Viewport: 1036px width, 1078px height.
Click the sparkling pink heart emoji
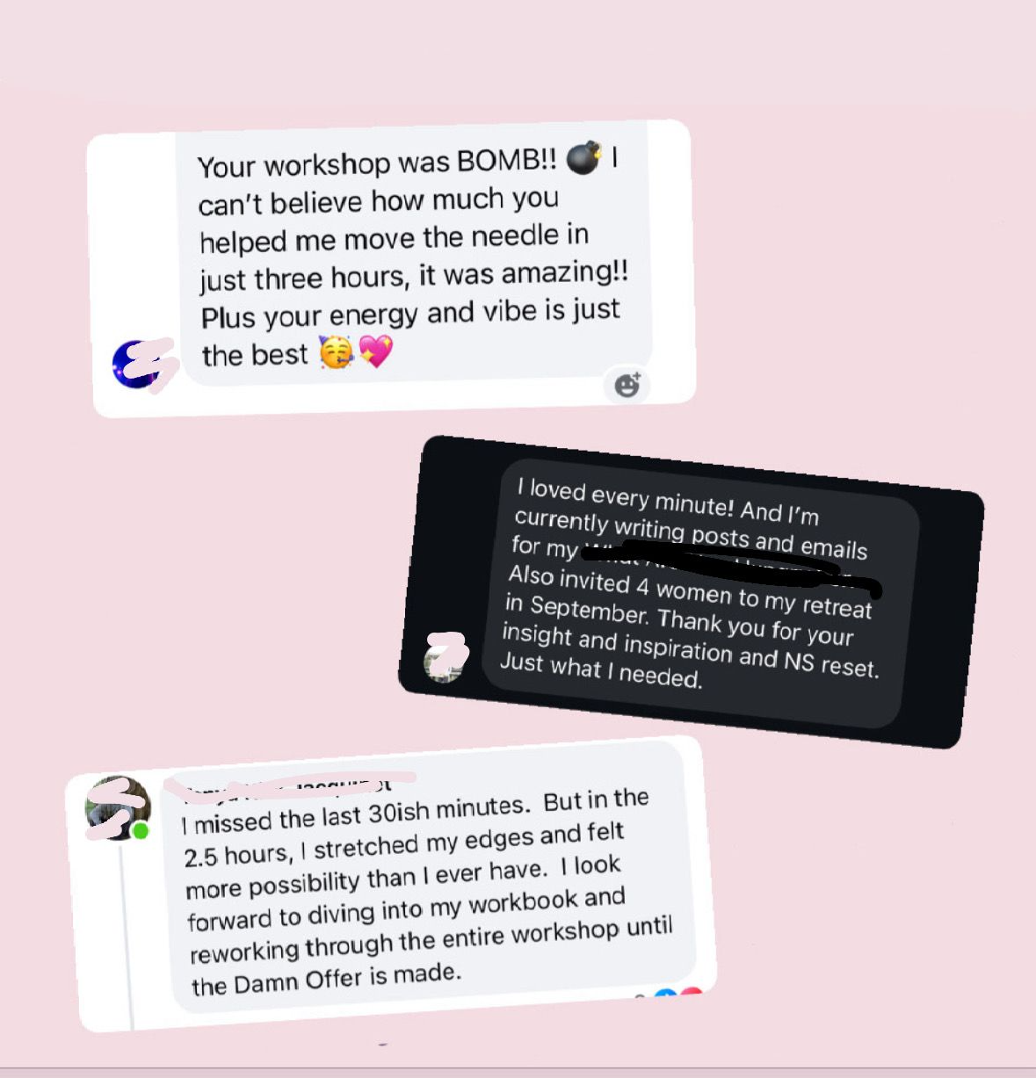[376, 351]
